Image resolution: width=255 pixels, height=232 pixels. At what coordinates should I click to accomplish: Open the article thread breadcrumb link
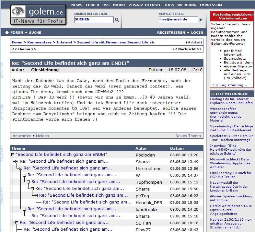(115, 42)
